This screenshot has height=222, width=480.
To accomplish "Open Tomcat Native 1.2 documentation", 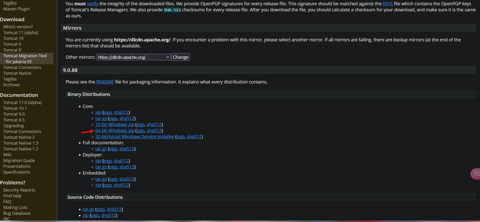I will (21, 149).
